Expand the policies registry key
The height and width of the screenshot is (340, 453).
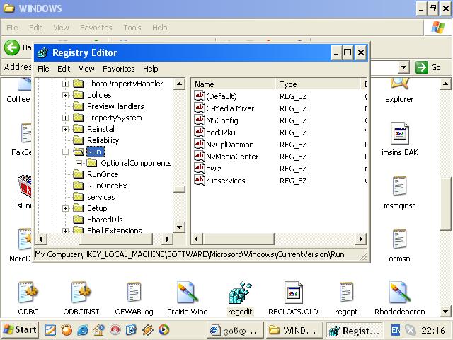click(x=65, y=95)
